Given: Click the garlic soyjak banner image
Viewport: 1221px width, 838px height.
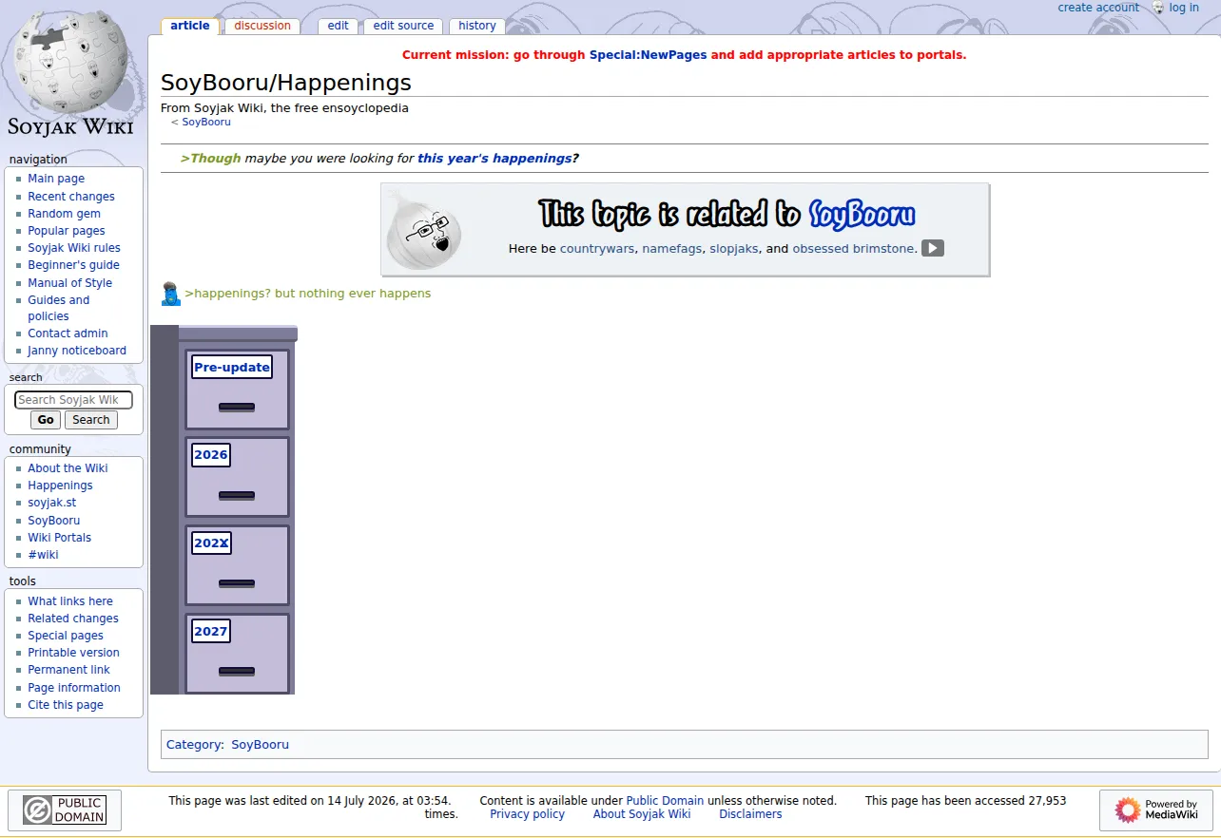Looking at the screenshot, I should coord(424,229).
